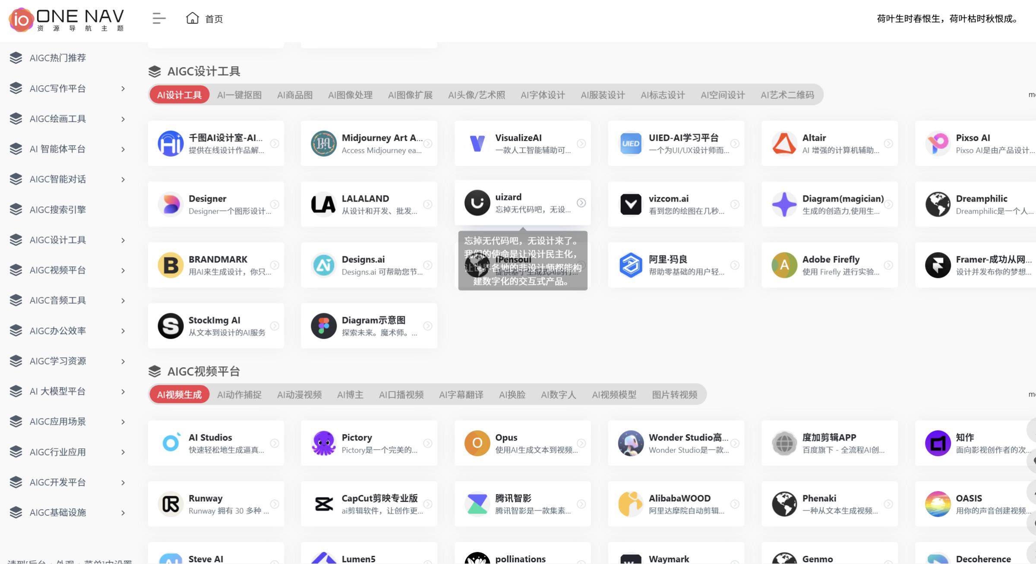Screen dimensions: 1036x564
Task: Open the VisualizeAI logo icon
Action: tap(477, 143)
